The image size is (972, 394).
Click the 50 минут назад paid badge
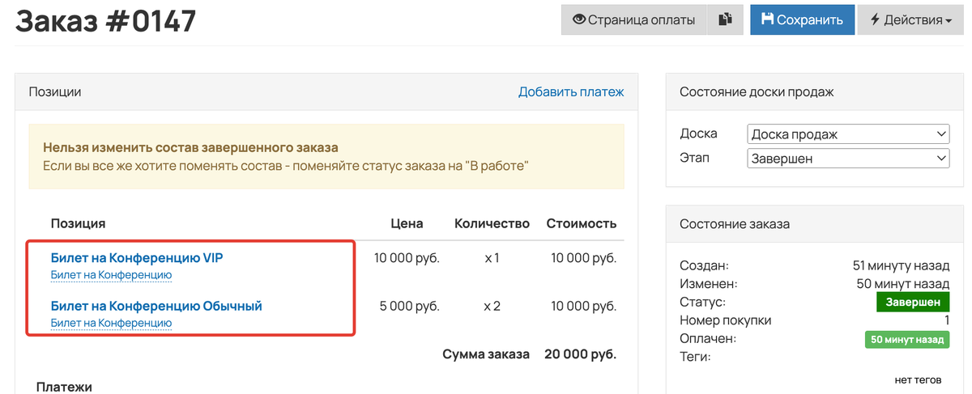pos(906,340)
